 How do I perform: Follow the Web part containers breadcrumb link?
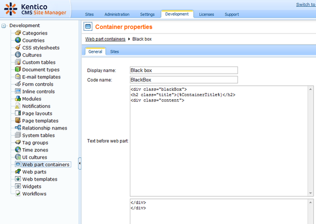tap(105, 39)
